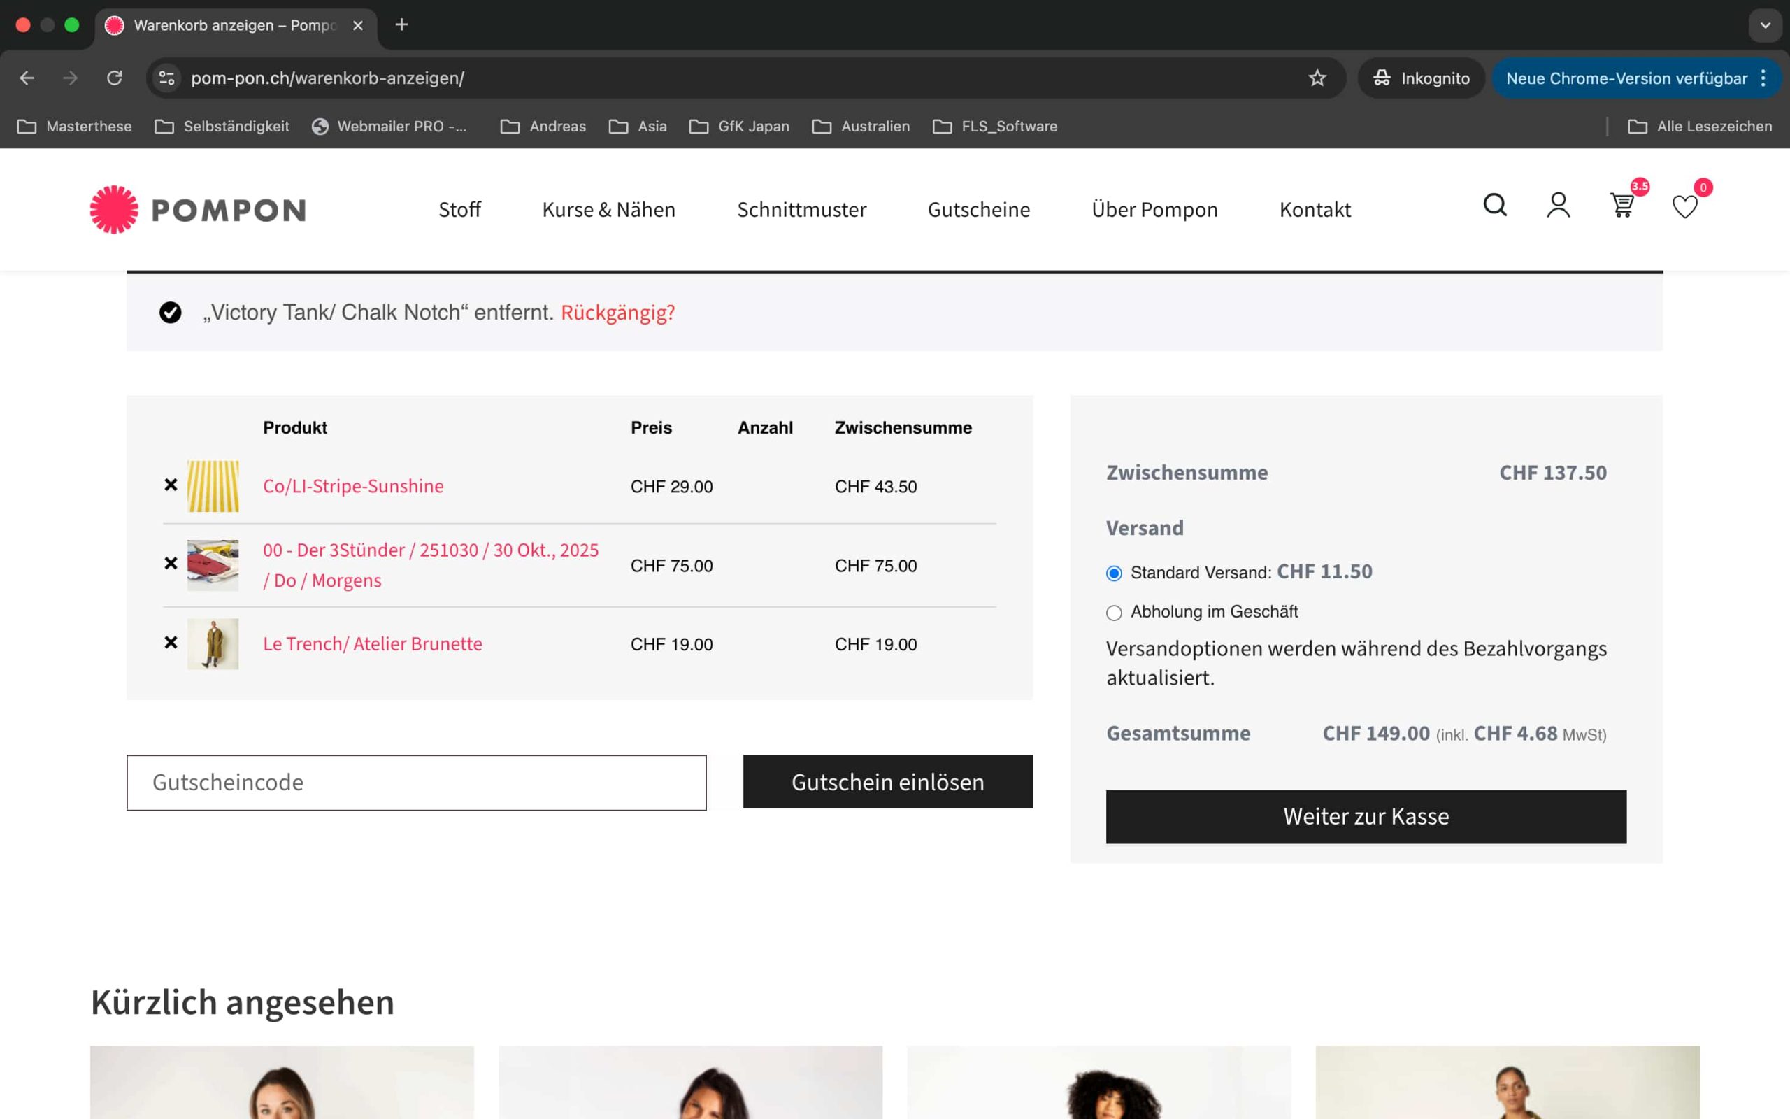Click the Rückgängig? undo link
The image size is (1790, 1119).
617,313
